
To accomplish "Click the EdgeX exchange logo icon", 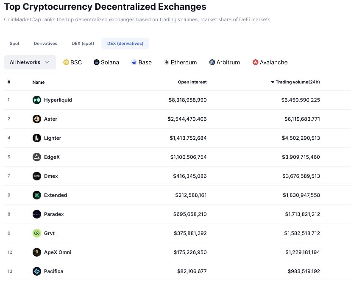I will 37,157.
